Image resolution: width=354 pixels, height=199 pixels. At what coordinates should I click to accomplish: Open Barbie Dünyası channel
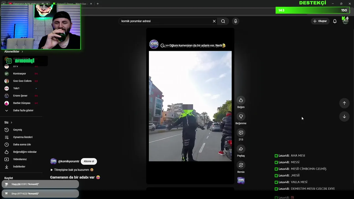22,103
